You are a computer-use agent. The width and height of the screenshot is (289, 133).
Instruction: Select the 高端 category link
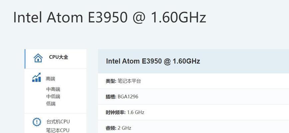click(50, 79)
